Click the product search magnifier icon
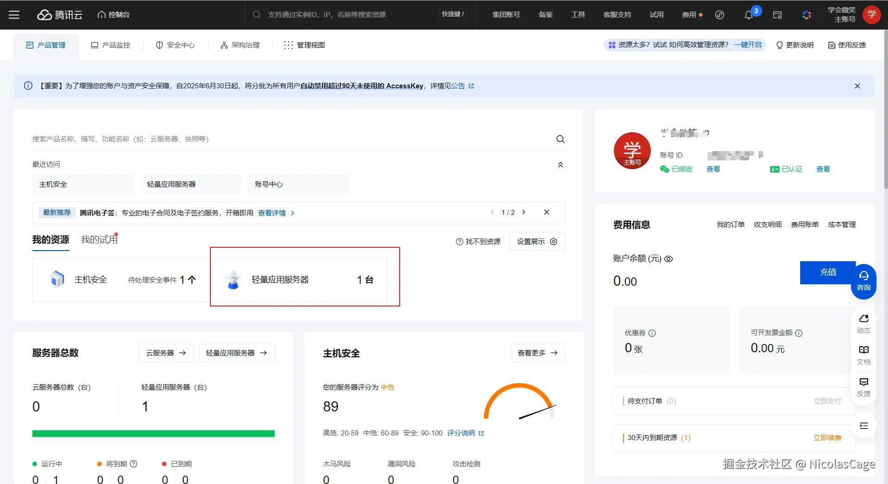 tap(561, 139)
